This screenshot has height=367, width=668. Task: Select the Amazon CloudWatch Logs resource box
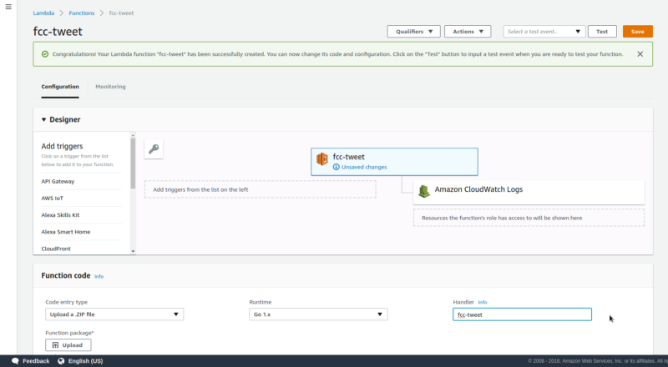pos(529,193)
